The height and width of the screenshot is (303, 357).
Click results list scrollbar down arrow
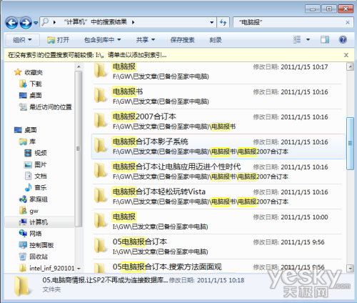click(350, 268)
